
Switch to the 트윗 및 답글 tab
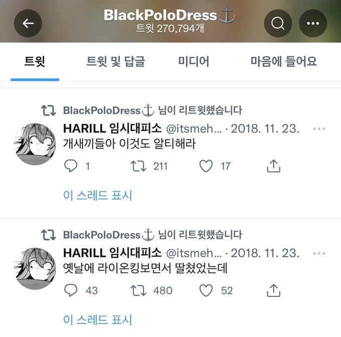(115, 62)
